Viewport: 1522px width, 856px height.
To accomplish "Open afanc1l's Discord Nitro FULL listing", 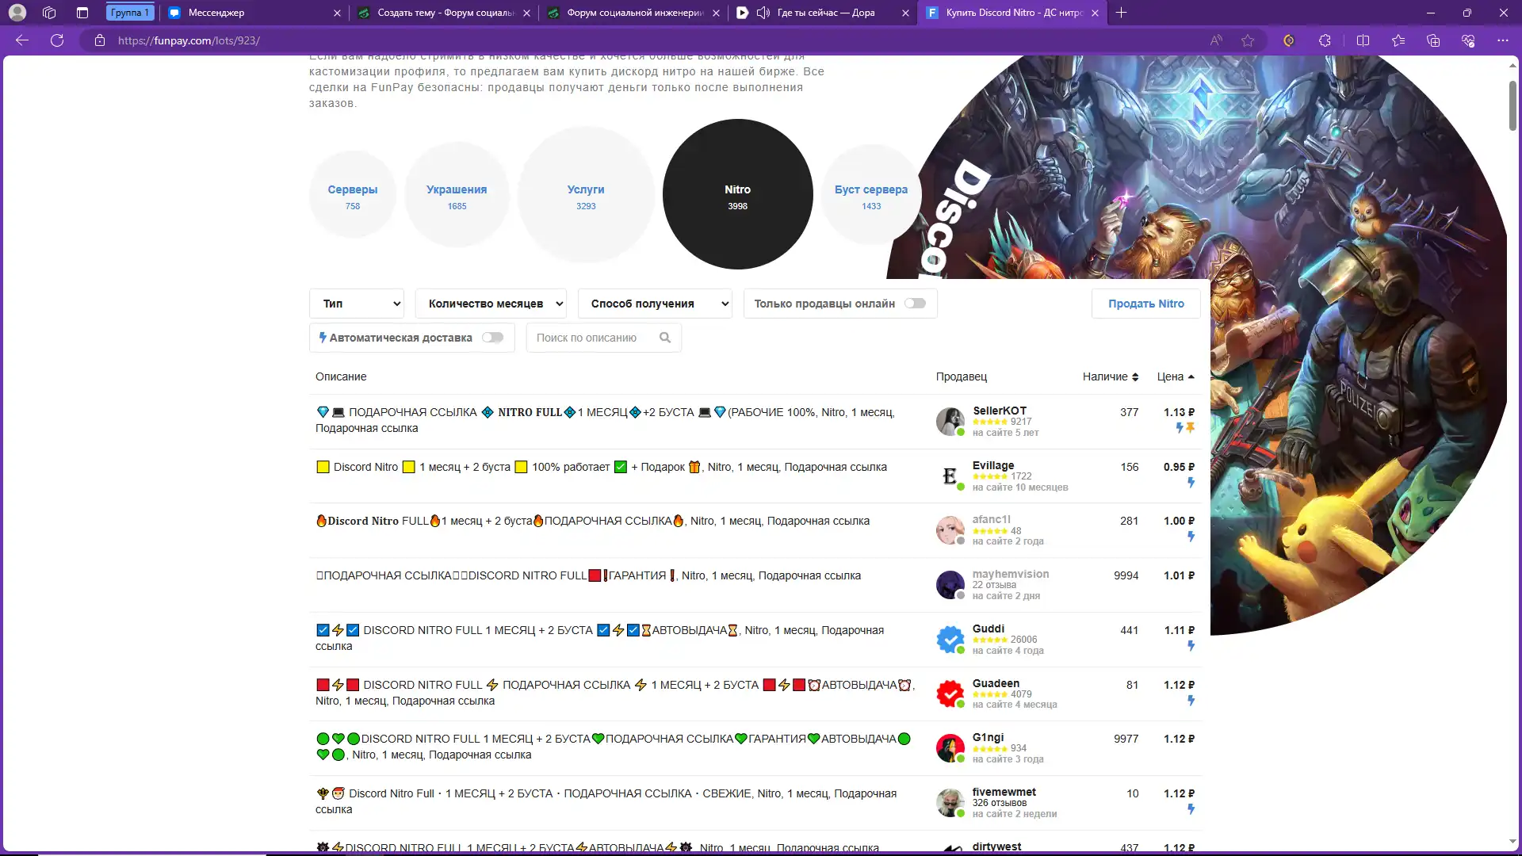I will [x=593, y=521].
